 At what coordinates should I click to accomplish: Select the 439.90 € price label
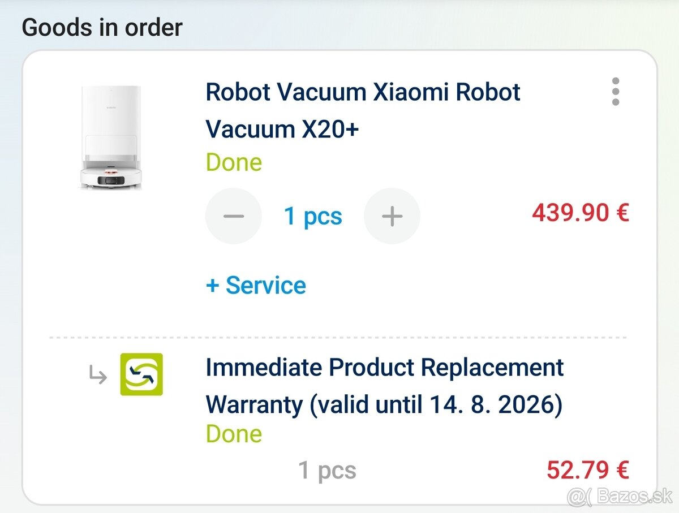pos(581,212)
